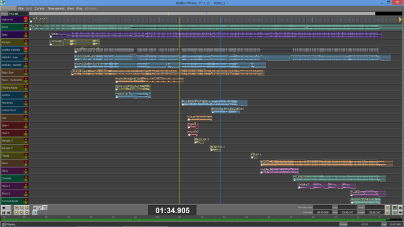
Task: Open the Time-select menu
Action: tap(55, 9)
